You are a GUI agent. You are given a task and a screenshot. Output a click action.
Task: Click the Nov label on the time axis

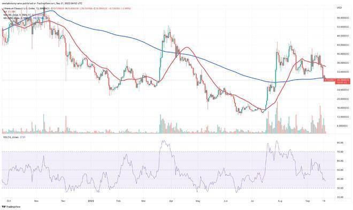tap(36, 200)
